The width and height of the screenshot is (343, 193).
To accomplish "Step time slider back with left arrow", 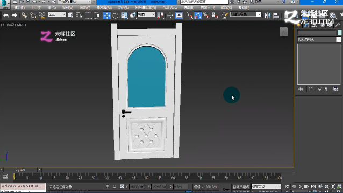I will click(2, 169).
